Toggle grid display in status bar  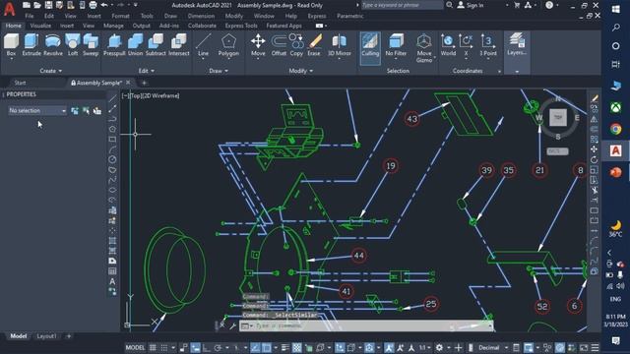(x=153, y=347)
